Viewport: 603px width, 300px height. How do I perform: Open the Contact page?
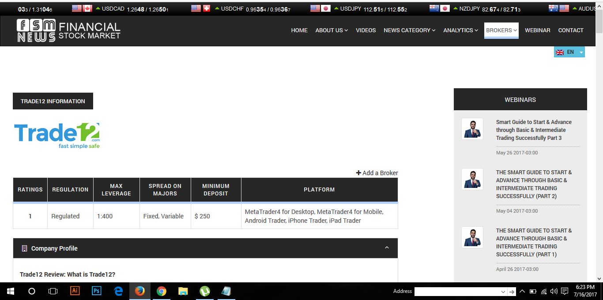571,30
